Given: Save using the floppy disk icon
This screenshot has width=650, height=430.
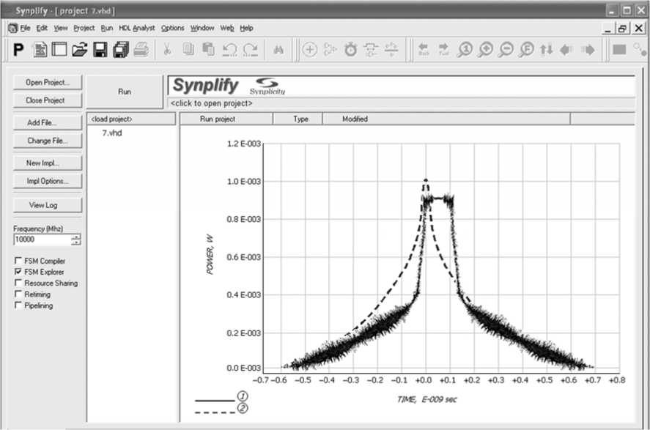Looking at the screenshot, I should coord(100,50).
